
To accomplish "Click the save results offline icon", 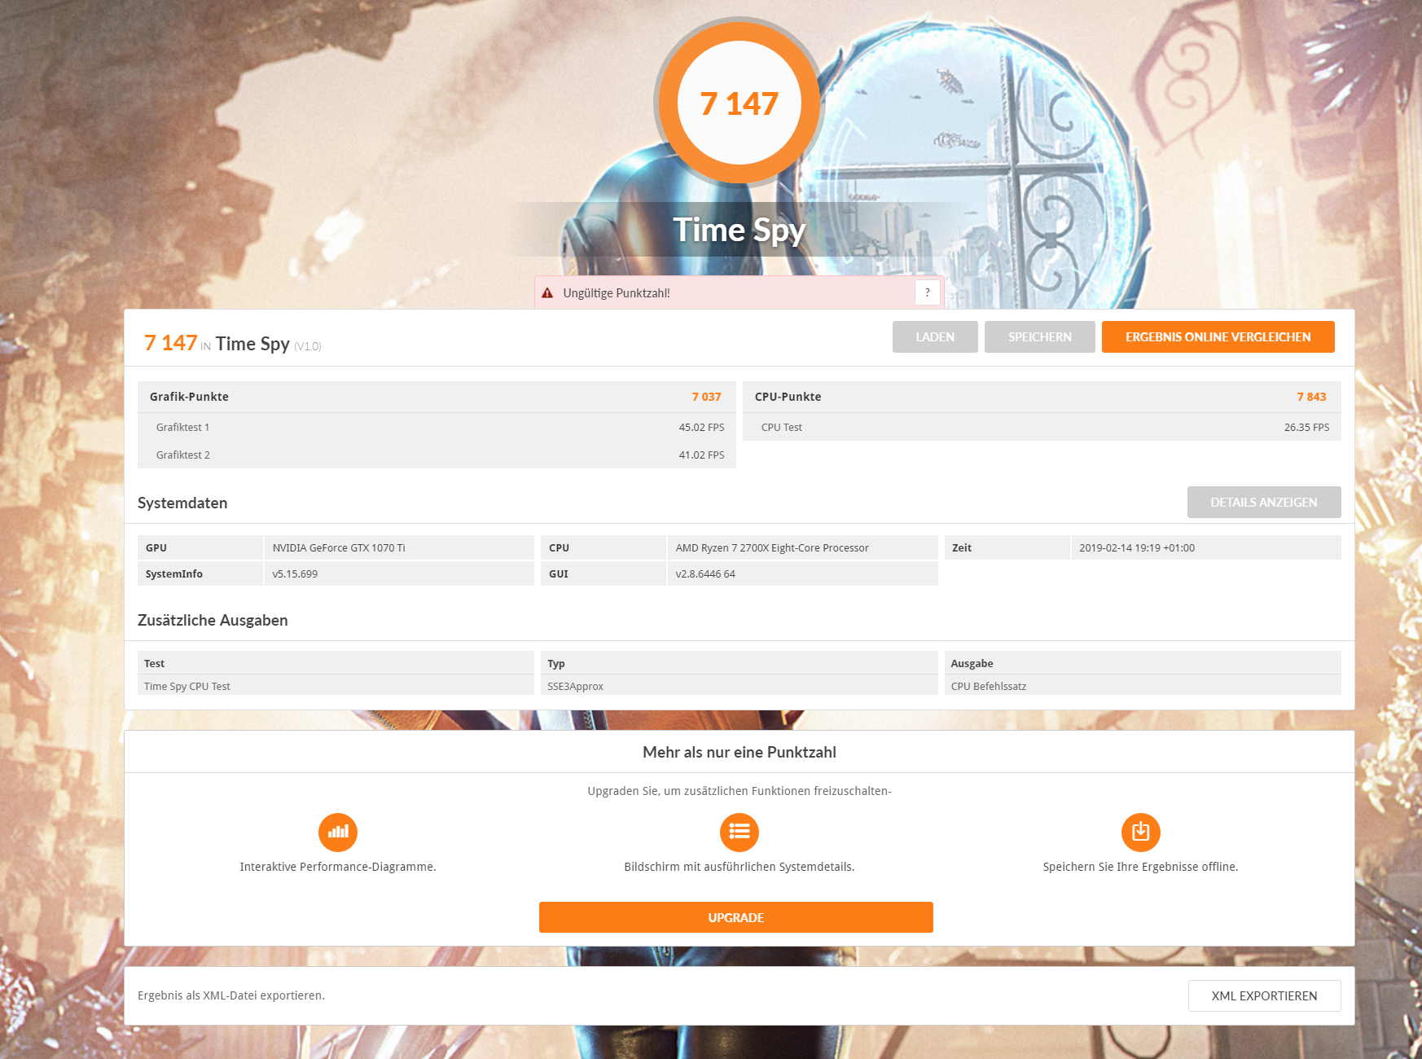I will pos(1141,832).
